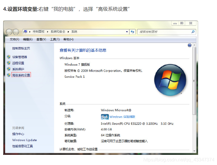Click the Back navigation arrow button
Viewport: 217px width, 165px height.
tap(9, 32)
